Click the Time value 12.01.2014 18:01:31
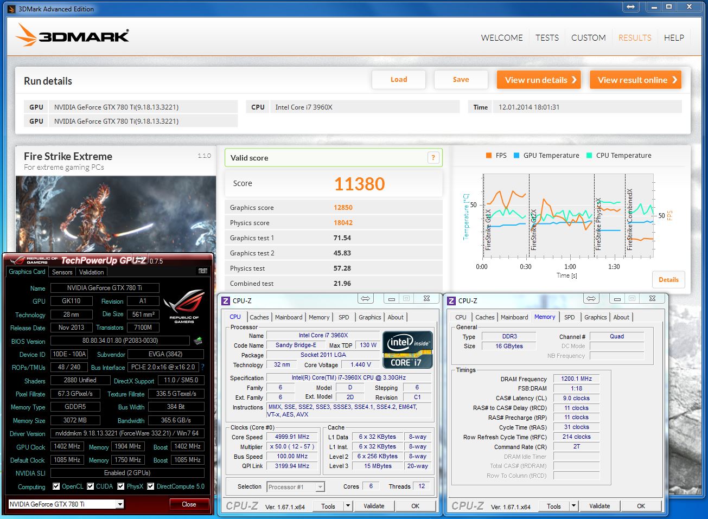Screen dimensions: 708x519 click(529, 107)
